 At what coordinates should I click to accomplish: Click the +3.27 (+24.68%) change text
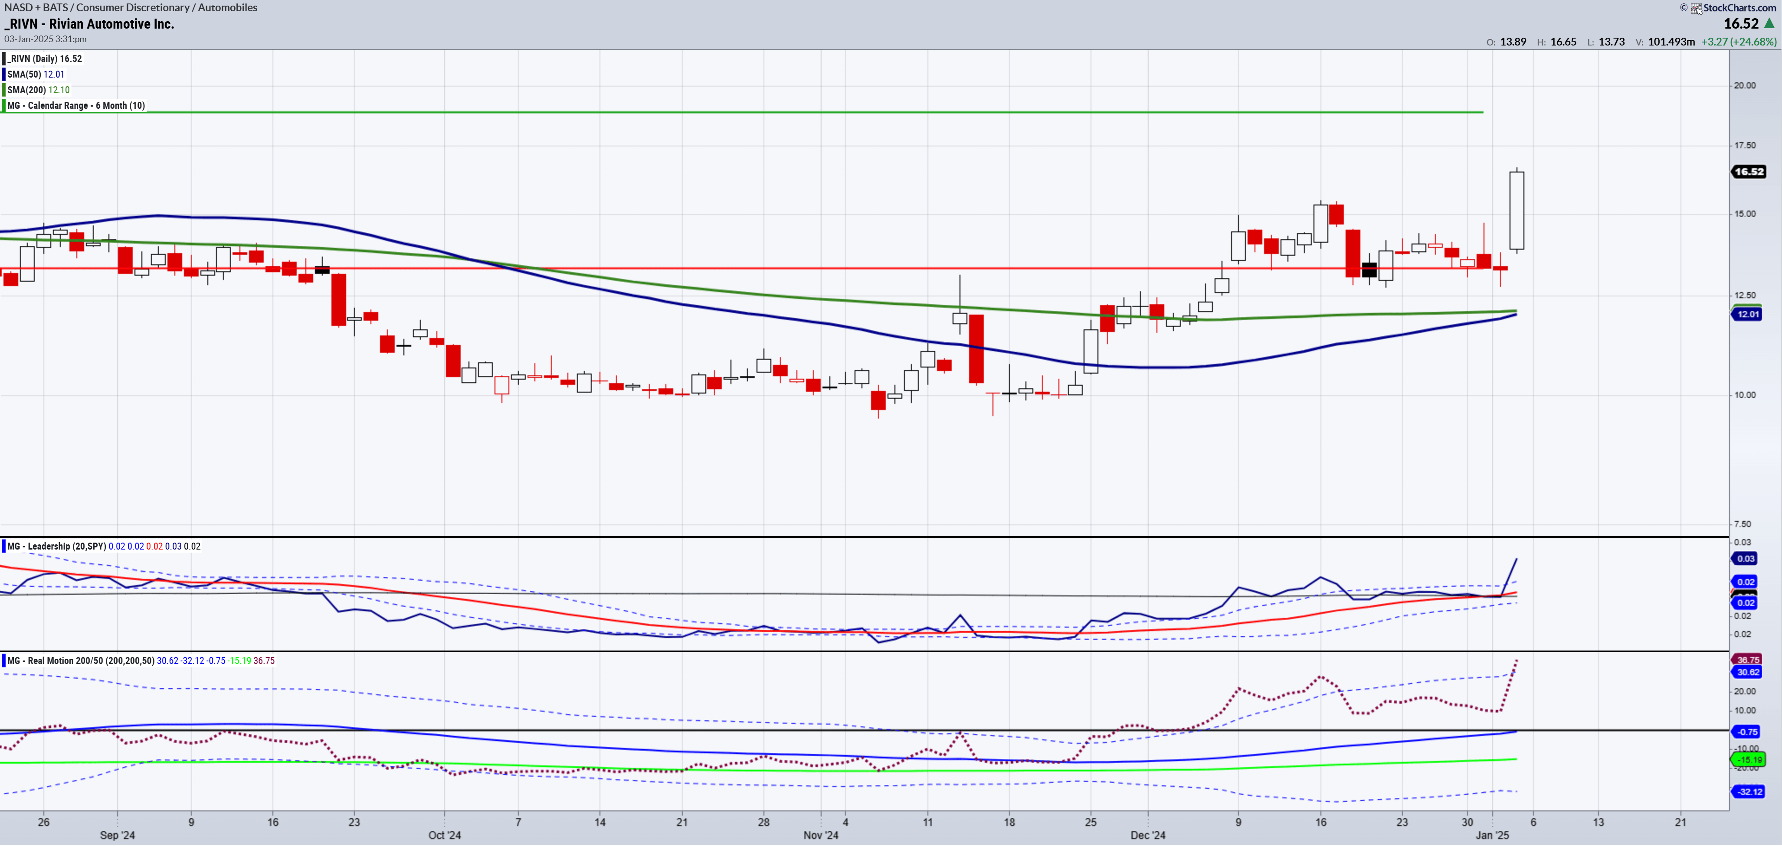1739,42
